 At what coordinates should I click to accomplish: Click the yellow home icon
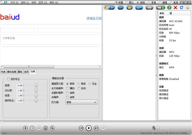click(188, 7)
